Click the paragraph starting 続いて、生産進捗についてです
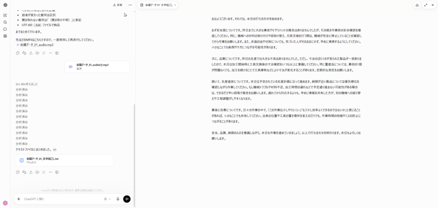 pos(285,90)
